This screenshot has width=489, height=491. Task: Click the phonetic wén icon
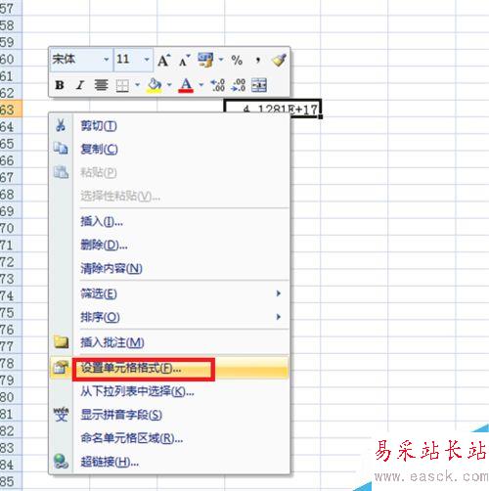coord(61,414)
